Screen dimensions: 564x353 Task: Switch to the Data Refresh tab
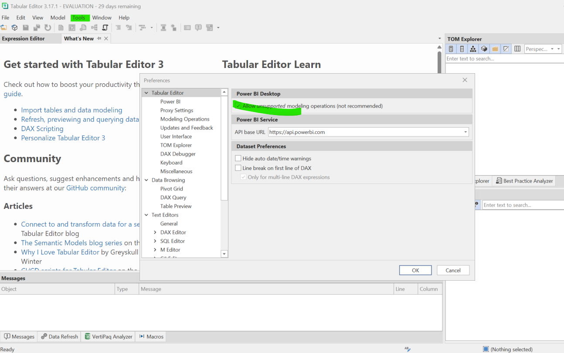[59, 336]
